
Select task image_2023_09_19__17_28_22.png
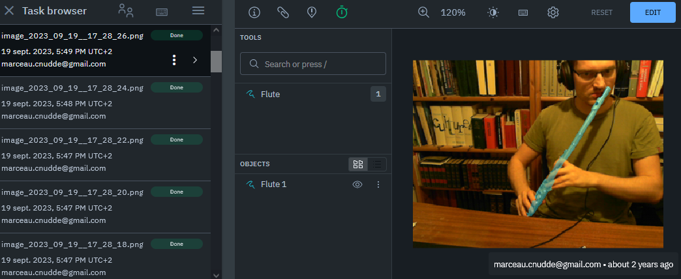pyautogui.click(x=72, y=140)
